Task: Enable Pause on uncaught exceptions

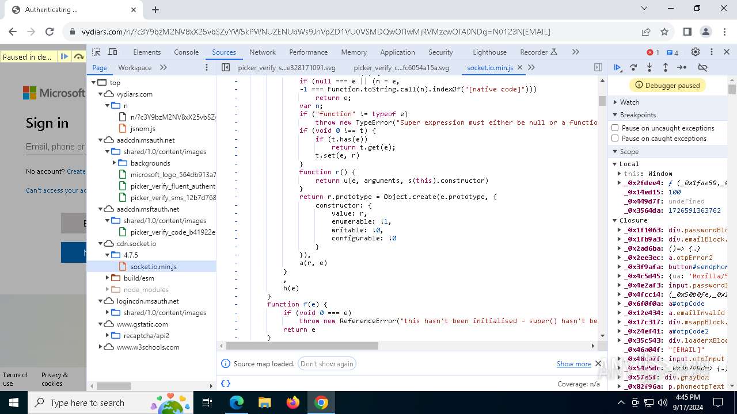Action: 615,128
